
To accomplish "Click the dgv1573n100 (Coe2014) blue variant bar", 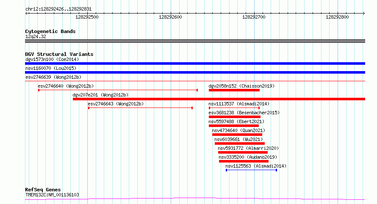I will click(x=195, y=63).
